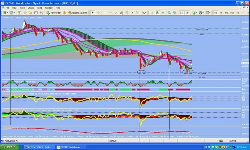Click the connection status bars indicator
Viewport: 250px width, 150px height.
pyautogui.click(x=221, y=141)
